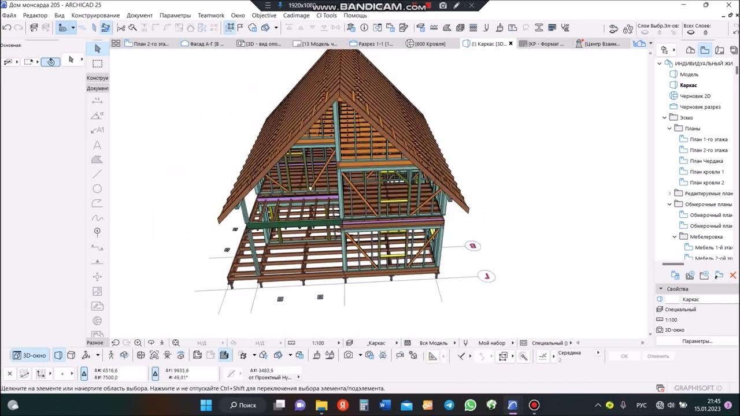Collapse the Свойства panel section
This screenshot has width=740, height=416.
[661, 288]
